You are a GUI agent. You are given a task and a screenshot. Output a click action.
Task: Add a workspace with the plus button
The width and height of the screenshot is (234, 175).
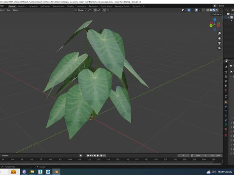(143, 6)
